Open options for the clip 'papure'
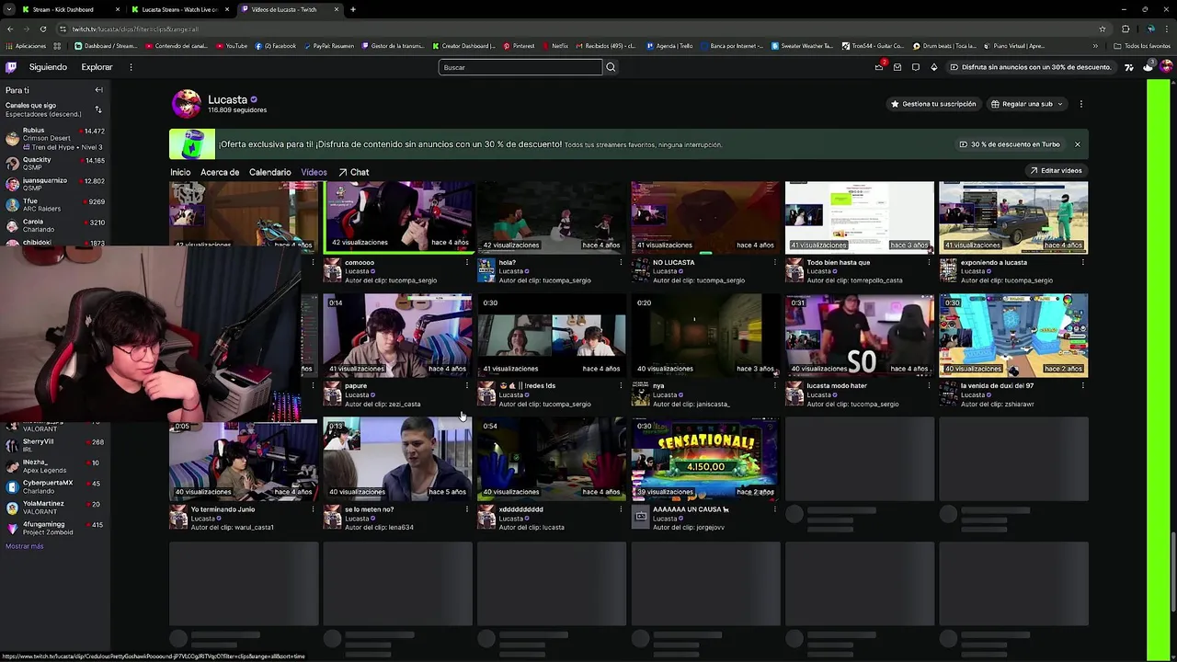The image size is (1177, 662). 467,386
